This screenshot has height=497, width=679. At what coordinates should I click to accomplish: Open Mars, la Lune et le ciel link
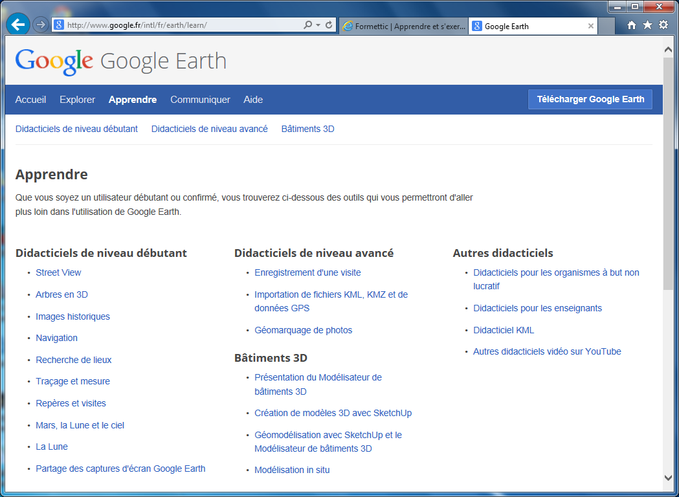pos(80,426)
